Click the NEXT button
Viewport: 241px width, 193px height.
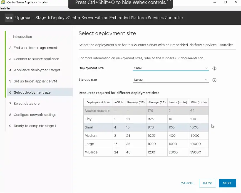tap(227, 183)
